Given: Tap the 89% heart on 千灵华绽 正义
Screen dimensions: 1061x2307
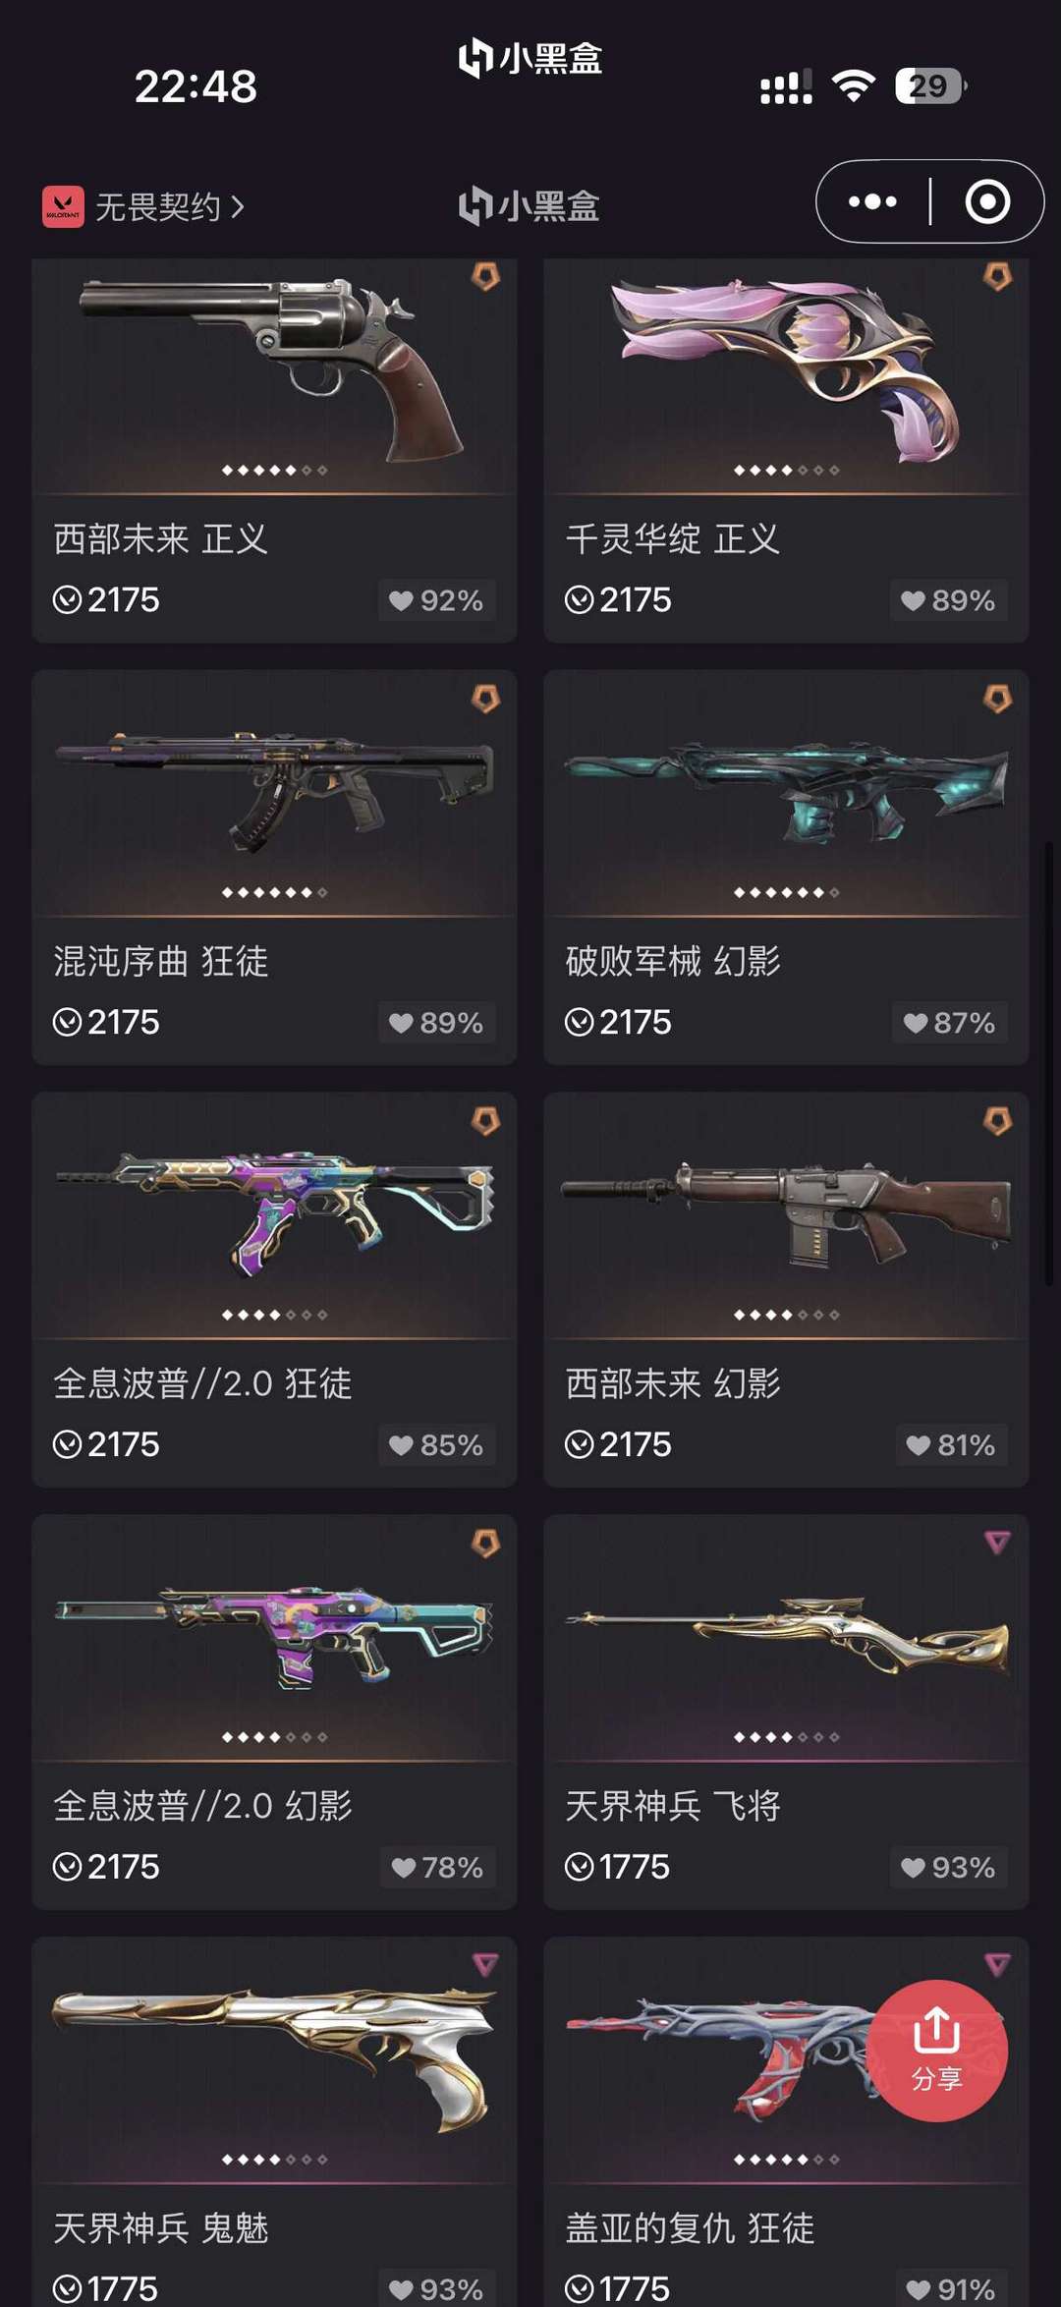Looking at the screenshot, I should [948, 600].
